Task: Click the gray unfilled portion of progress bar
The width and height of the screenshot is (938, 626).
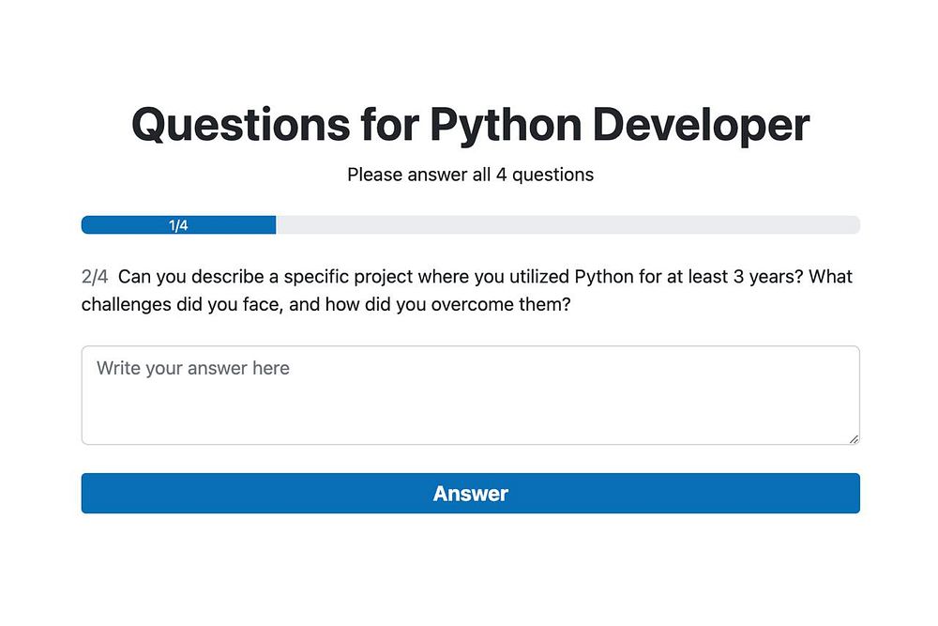Action: tap(563, 225)
